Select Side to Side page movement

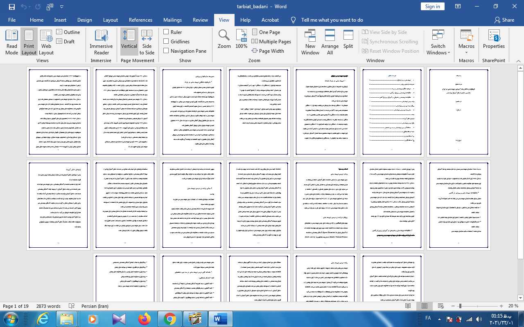(x=147, y=42)
